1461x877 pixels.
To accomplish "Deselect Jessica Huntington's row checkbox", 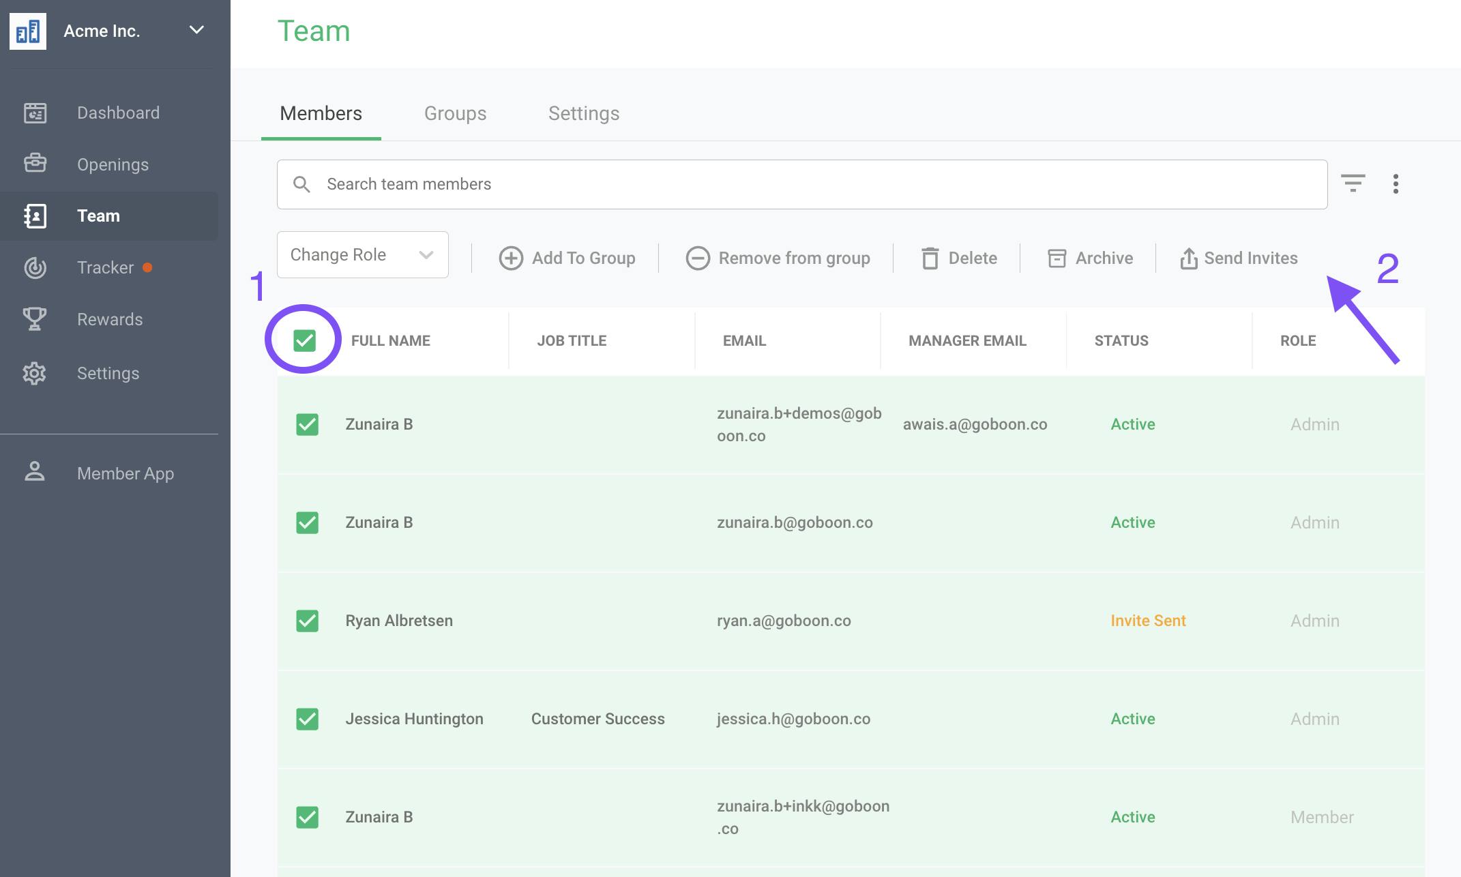I will coord(307,719).
